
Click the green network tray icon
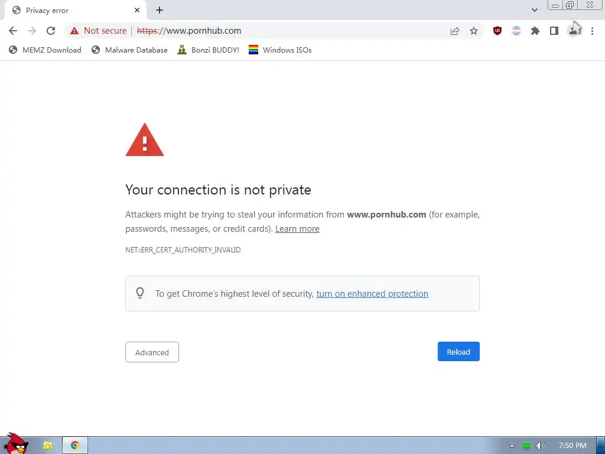[526, 446]
